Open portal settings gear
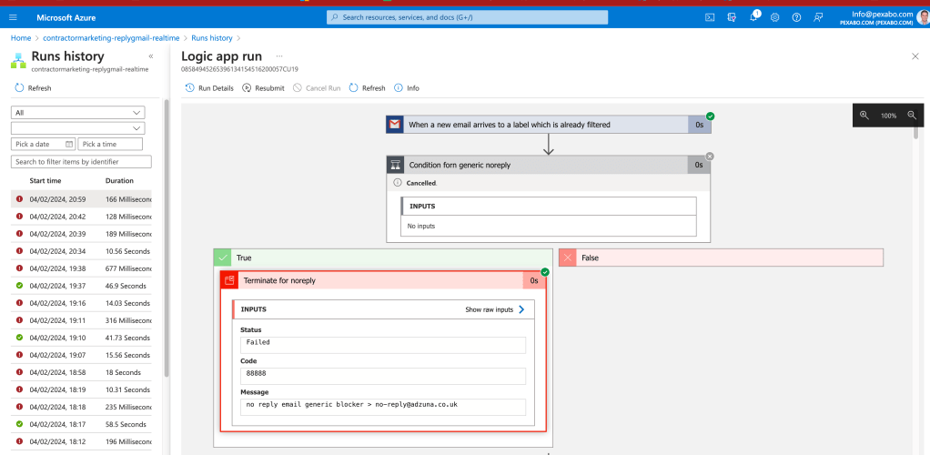 [774, 17]
